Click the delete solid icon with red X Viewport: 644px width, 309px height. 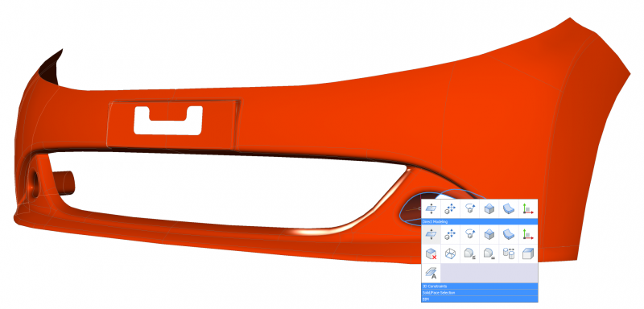pos(431,253)
